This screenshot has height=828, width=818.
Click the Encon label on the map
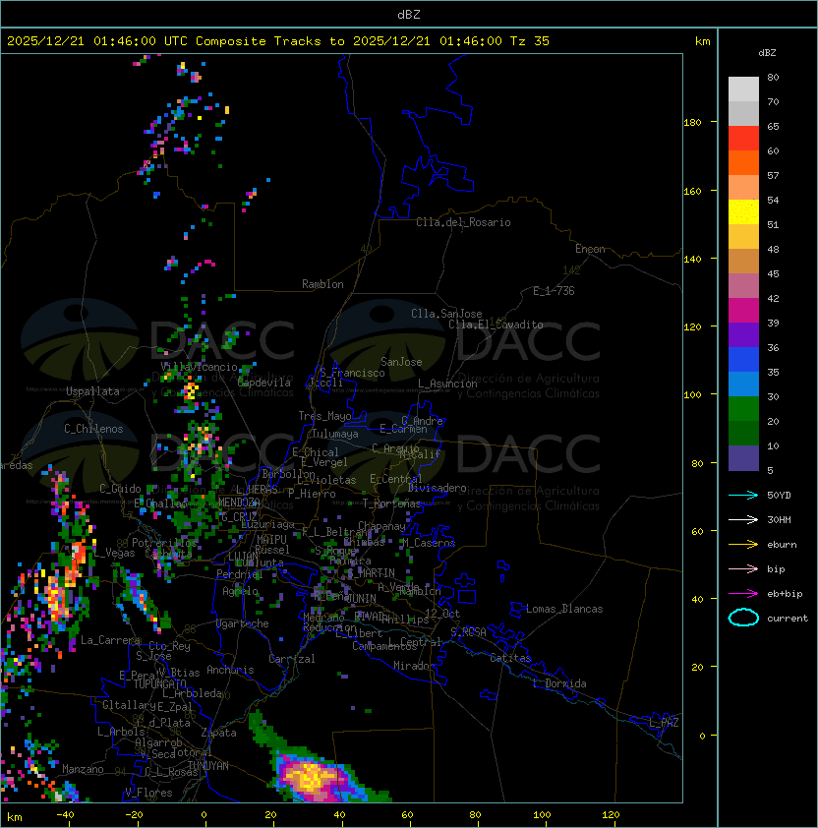[590, 249]
